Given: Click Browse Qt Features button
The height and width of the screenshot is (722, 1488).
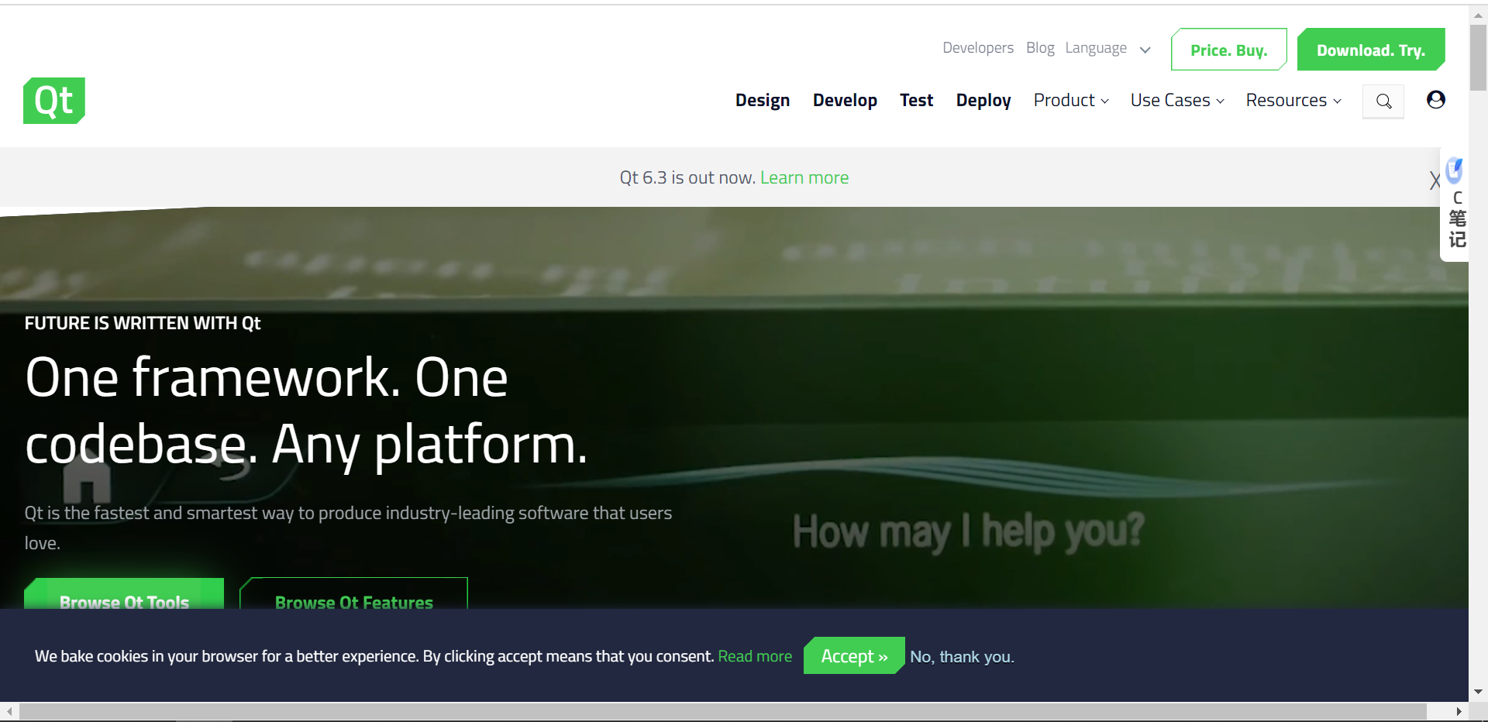Looking at the screenshot, I should coord(353,593).
